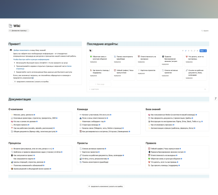Click the Wiki page document icon
This screenshot has width=218, height=195.
coord(11,26)
